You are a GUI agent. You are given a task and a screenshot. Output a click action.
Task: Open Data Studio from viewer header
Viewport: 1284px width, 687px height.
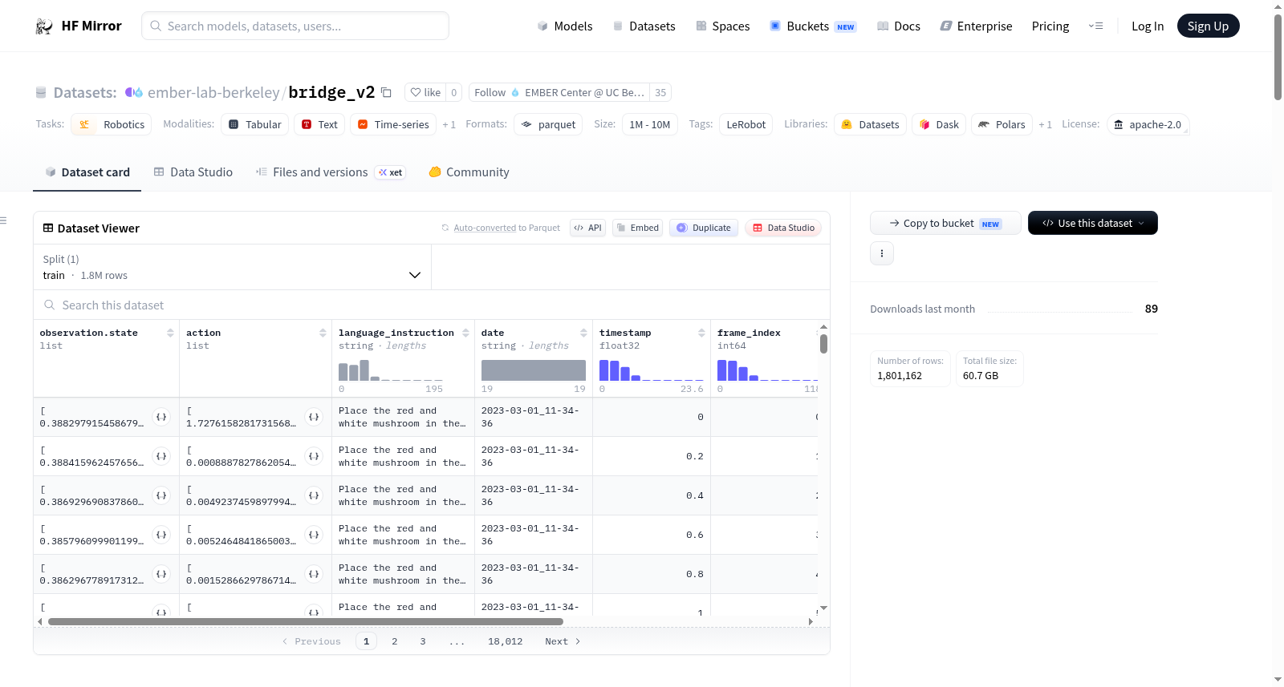tap(783, 228)
